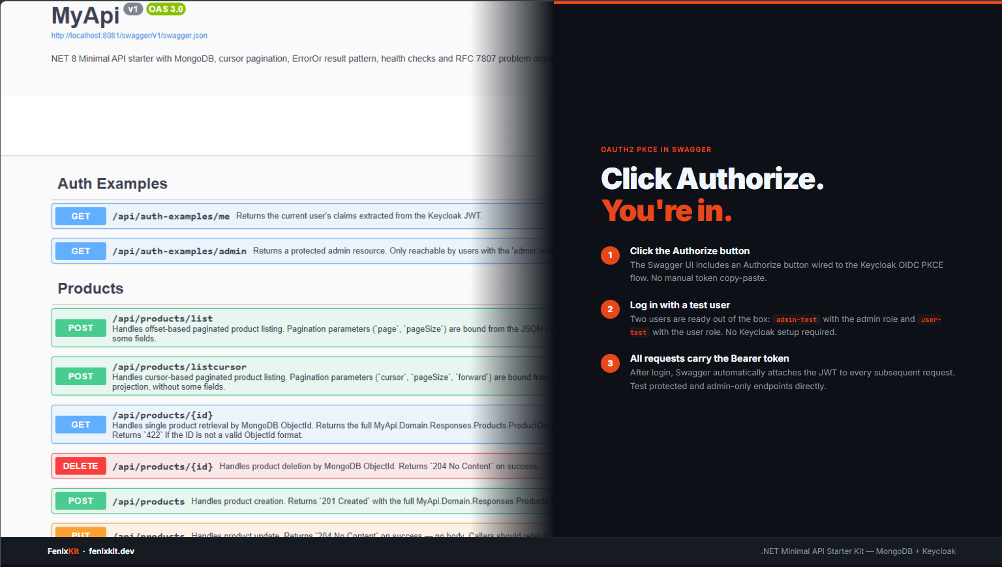Click the MyApi title heading
Viewport: 1002px width, 567px height.
coord(85,16)
